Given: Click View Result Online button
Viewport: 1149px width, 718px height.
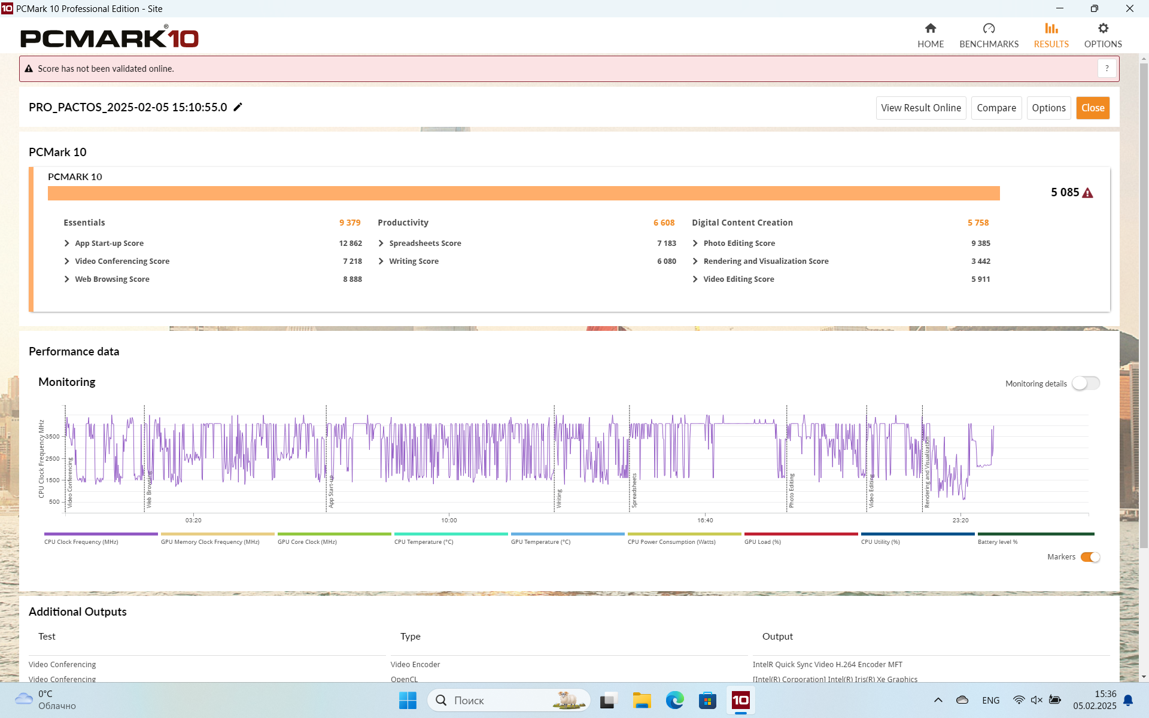Looking at the screenshot, I should tap(920, 108).
